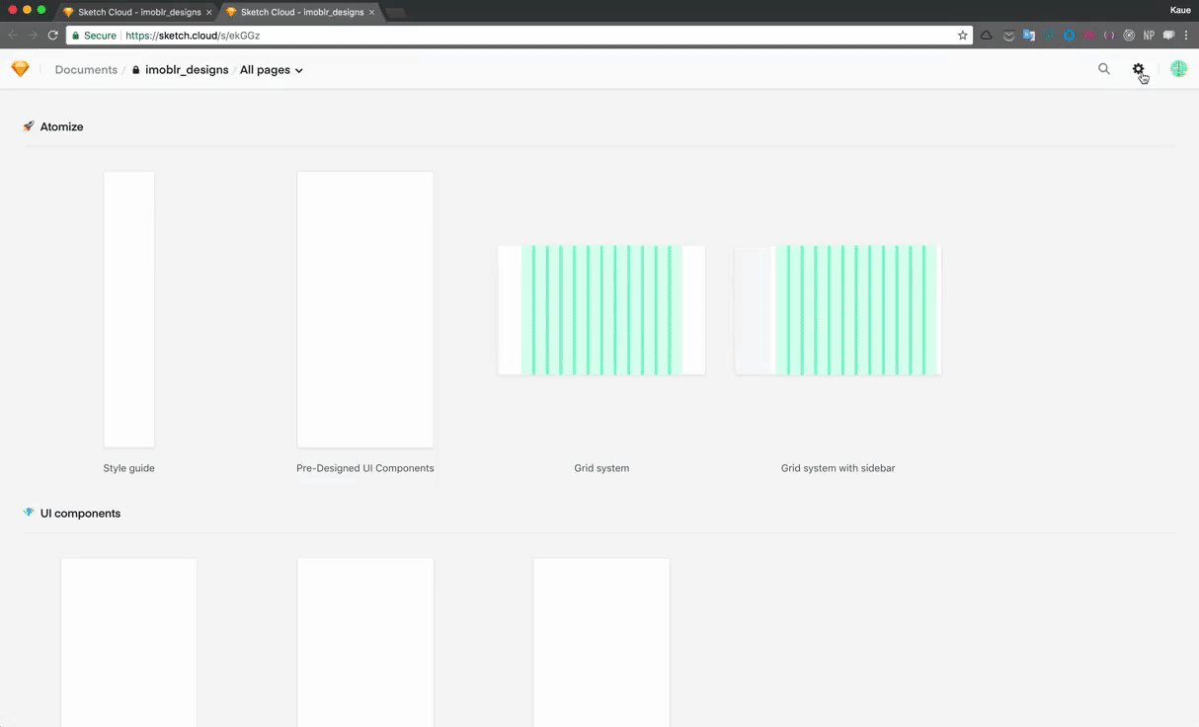The image size is (1199, 727).
Task: Click the rocket icon beside Atomize
Action: (28, 126)
